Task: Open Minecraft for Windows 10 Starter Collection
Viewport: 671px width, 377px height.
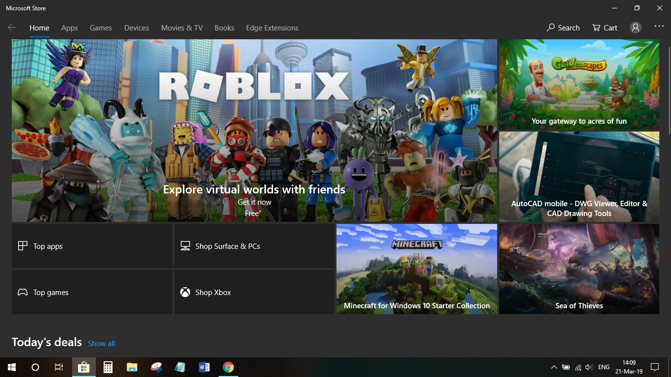Action: tap(417, 269)
